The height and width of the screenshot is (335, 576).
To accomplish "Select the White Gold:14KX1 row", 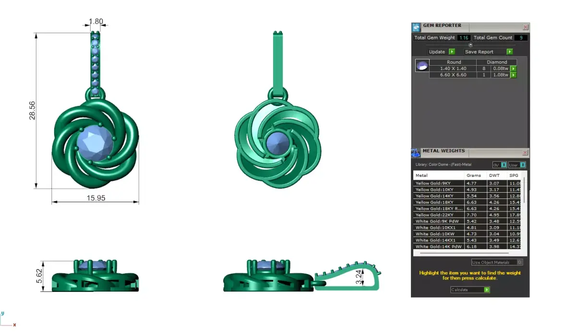I will [x=468, y=240].
